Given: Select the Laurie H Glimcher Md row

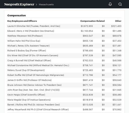Looking at the screenshot, I should click(x=64, y=26).
